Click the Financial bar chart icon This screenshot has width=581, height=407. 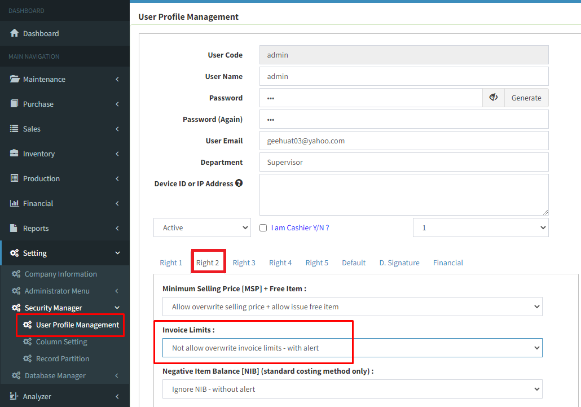point(15,203)
